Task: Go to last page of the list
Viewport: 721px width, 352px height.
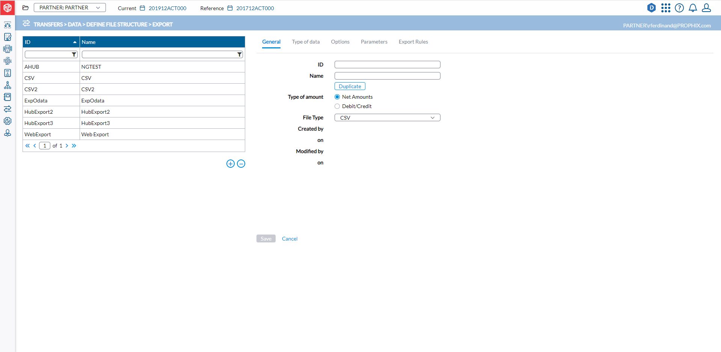Action: [x=74, y=146]
